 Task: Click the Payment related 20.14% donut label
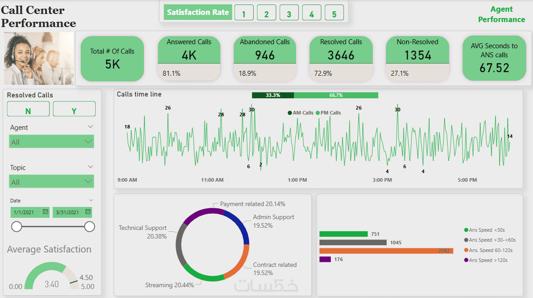point(253,204)
